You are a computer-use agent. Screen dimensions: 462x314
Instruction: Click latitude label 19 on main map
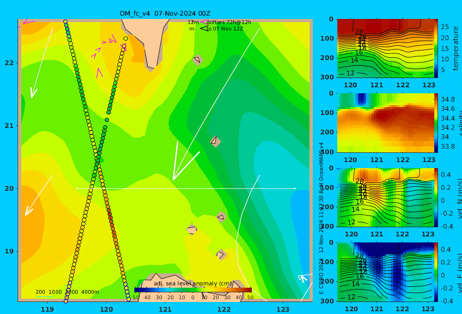9,251
